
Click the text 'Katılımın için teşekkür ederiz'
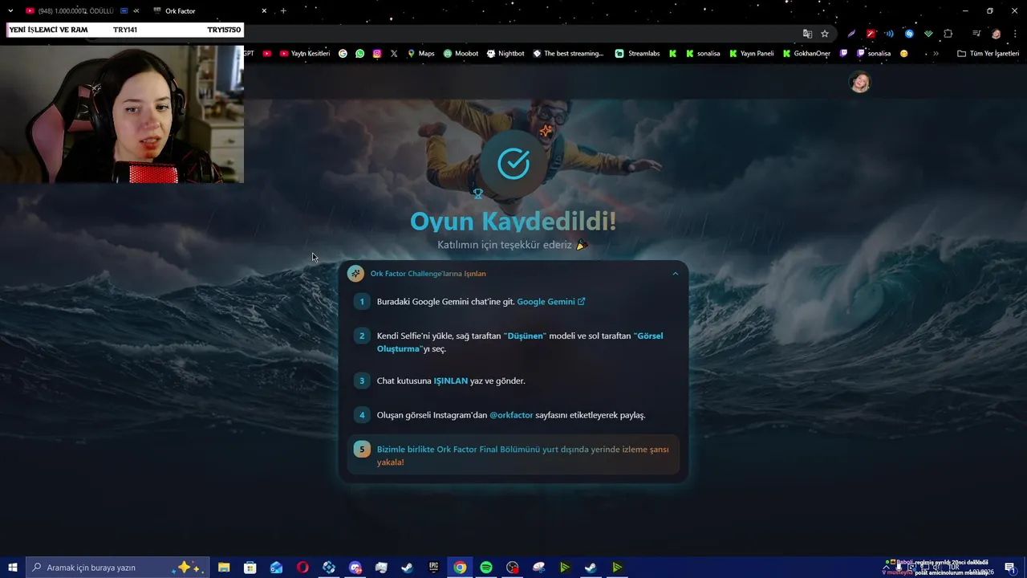(505, 245)
